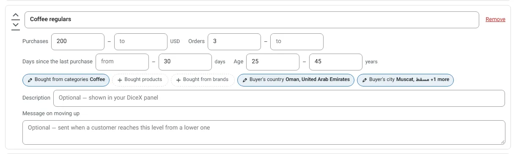Edit Buyer's city Muscat filter
This screenshot has width=516, height=154.
405,80
